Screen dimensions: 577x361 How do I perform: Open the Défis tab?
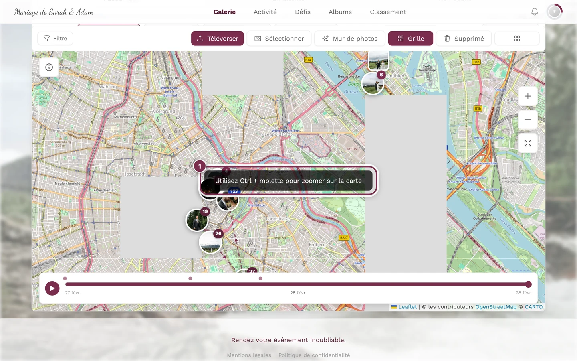pyautogui.click(x=303, y=12)
